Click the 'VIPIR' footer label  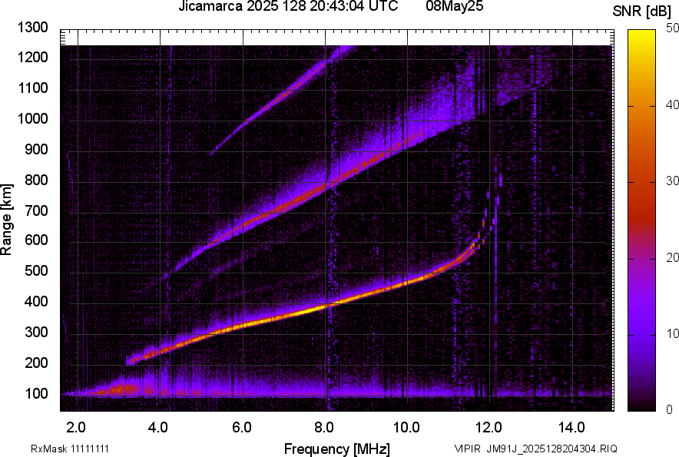(x=467, y=449)
